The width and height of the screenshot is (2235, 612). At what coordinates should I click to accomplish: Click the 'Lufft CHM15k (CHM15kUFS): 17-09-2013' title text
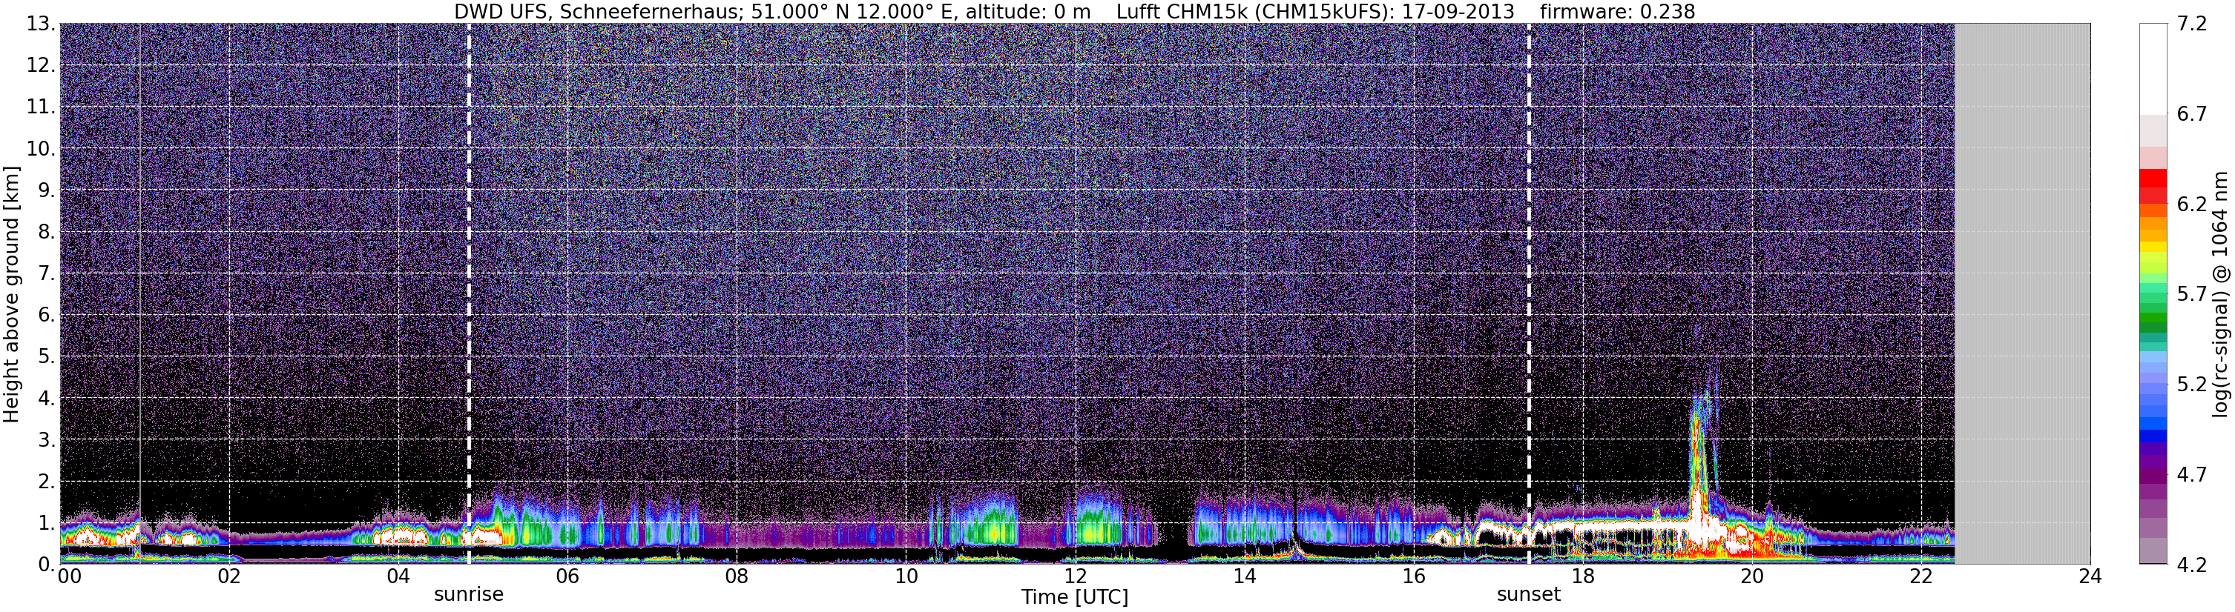[1315, 12]
